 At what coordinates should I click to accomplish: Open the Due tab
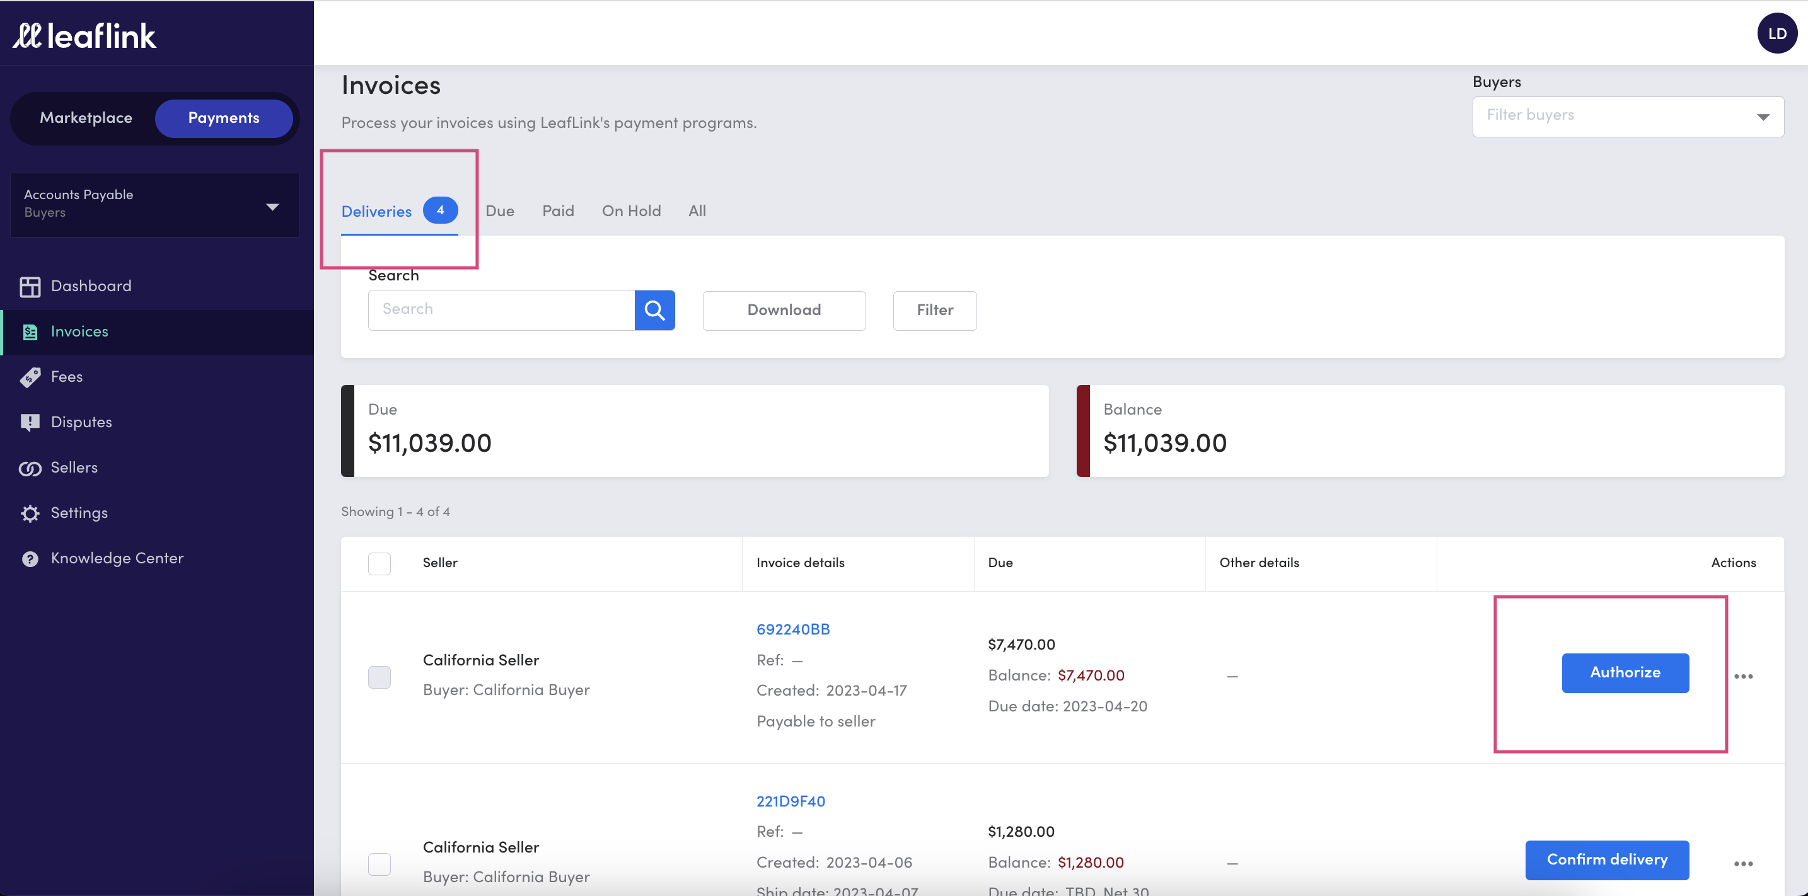click(x=500, y=210)
